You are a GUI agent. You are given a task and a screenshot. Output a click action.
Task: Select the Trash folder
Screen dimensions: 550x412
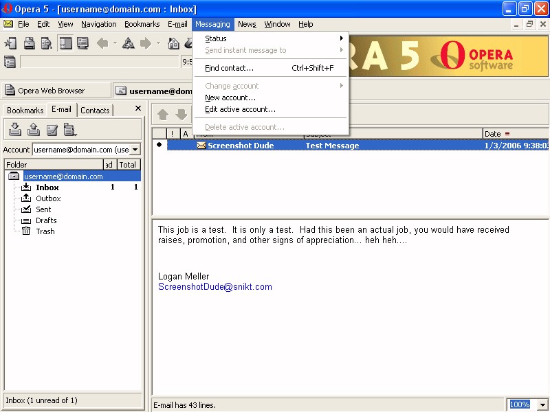click(45, 231)
